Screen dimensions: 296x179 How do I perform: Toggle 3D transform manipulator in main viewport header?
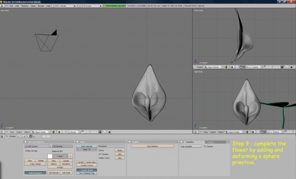pyautogui.click(x=68, y=132)
